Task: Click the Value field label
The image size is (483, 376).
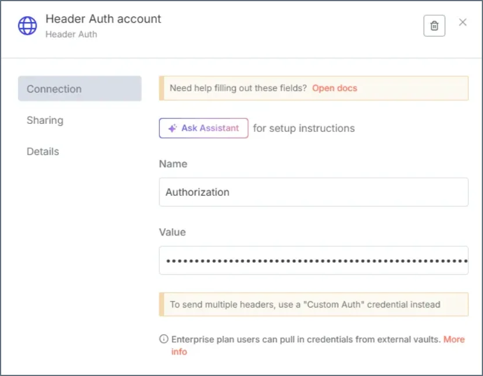Action: coord(173,232)
